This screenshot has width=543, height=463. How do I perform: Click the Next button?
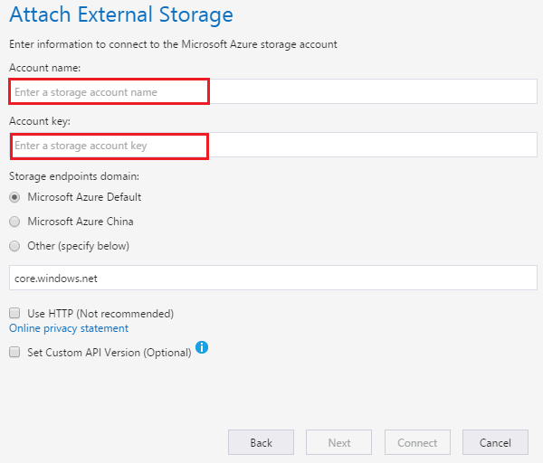(339, 442)
